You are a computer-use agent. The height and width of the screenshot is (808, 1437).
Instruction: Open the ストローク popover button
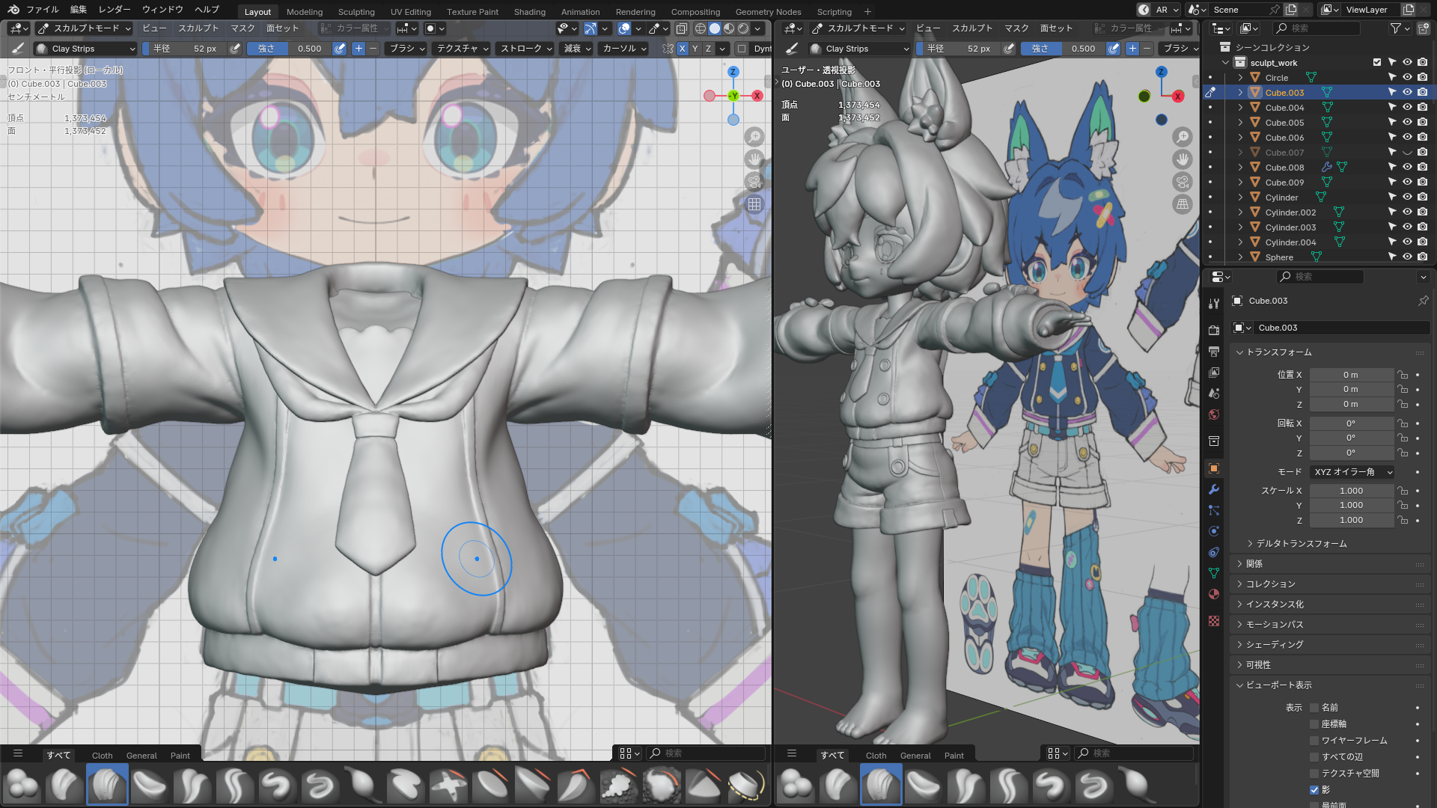coord(525,49)
